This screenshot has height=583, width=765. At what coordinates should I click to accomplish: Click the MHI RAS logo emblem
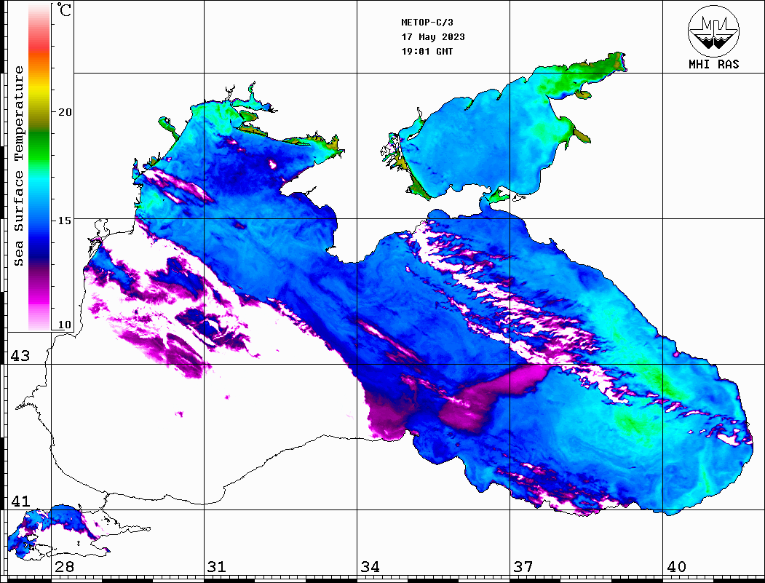(x=713, y=31)
